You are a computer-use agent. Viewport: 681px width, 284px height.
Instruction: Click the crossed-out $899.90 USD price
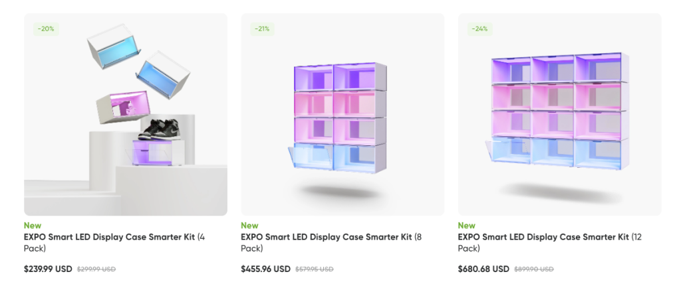(534, 269)
